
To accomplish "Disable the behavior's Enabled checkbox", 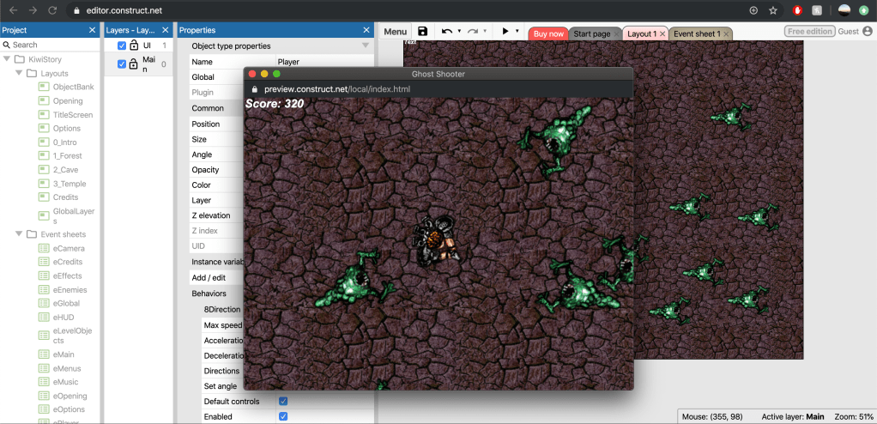I will pos(283,416).
